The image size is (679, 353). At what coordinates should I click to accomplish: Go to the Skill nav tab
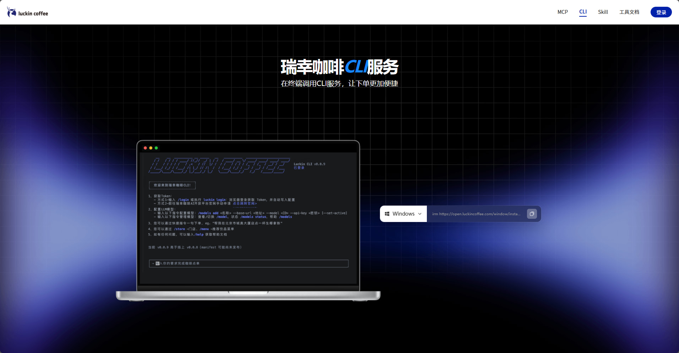click(603, 12)
